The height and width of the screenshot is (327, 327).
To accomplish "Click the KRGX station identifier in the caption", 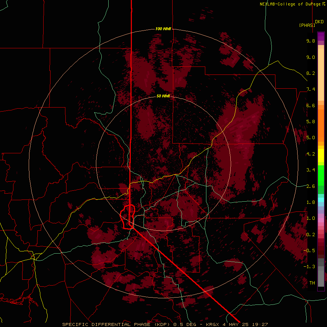I will pos(213,324).
